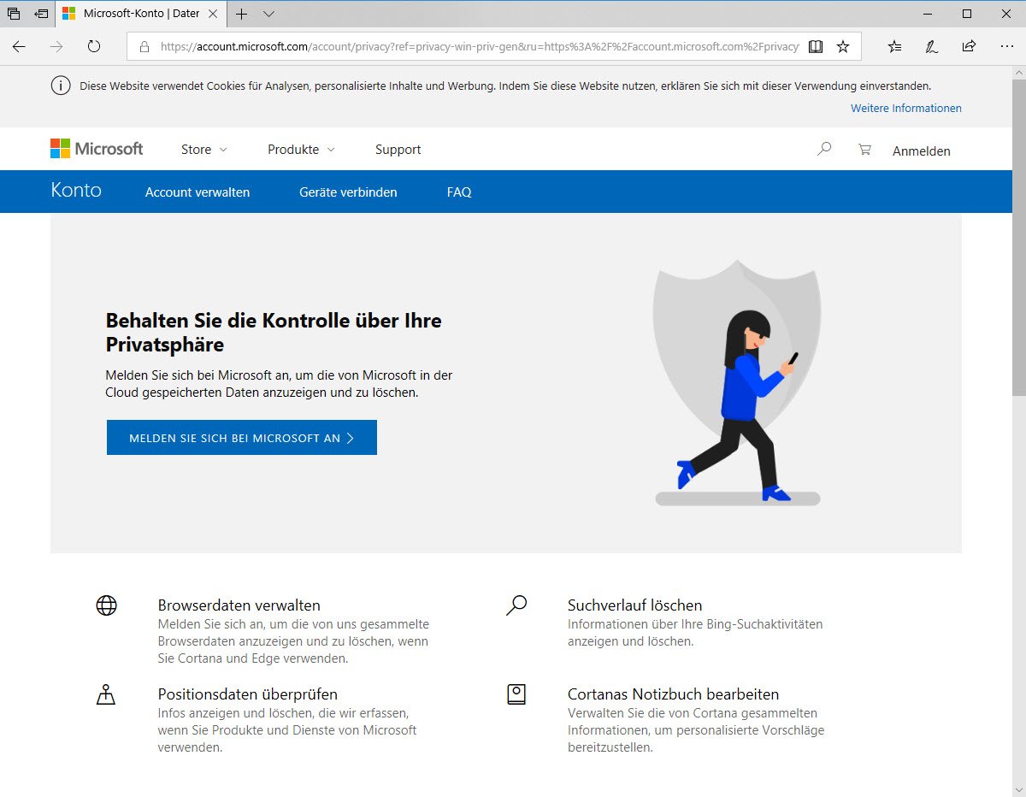Click the browser Back arrow

[x=19, y=47]
